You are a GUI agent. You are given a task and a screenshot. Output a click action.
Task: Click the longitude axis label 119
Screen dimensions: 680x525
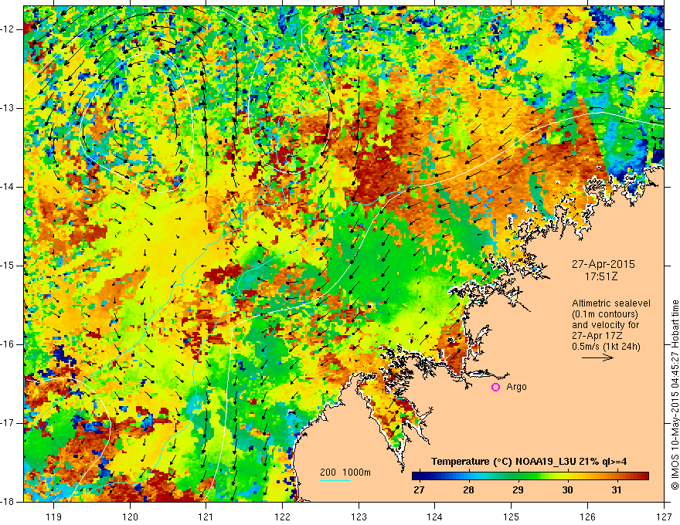point(54,517)
